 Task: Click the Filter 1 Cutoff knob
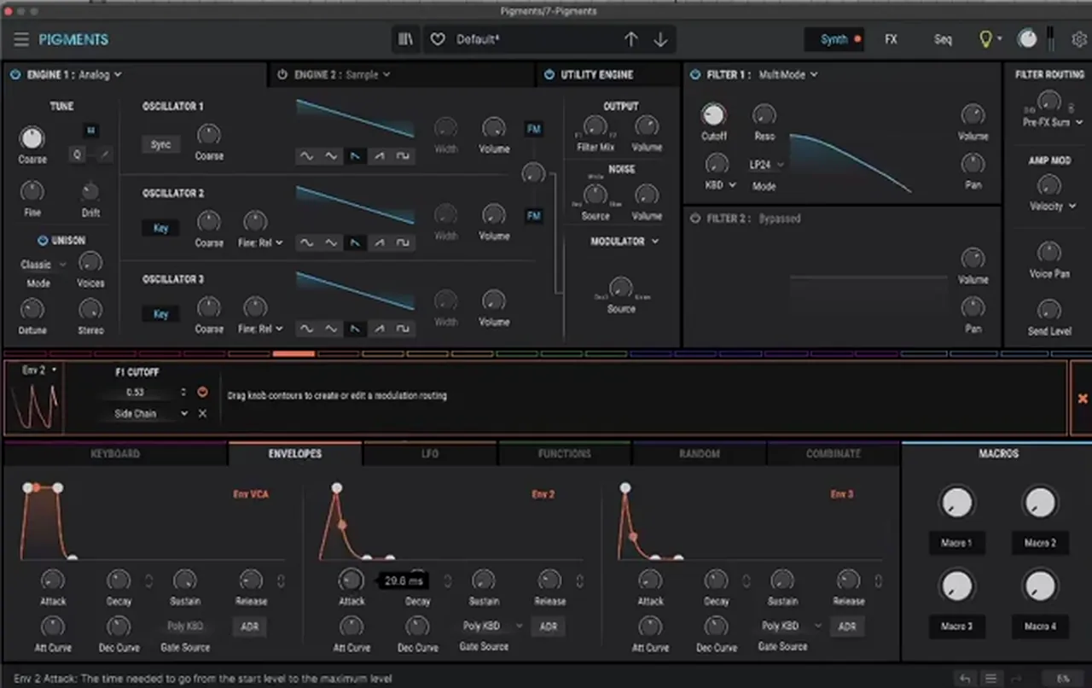coord(713,115)
